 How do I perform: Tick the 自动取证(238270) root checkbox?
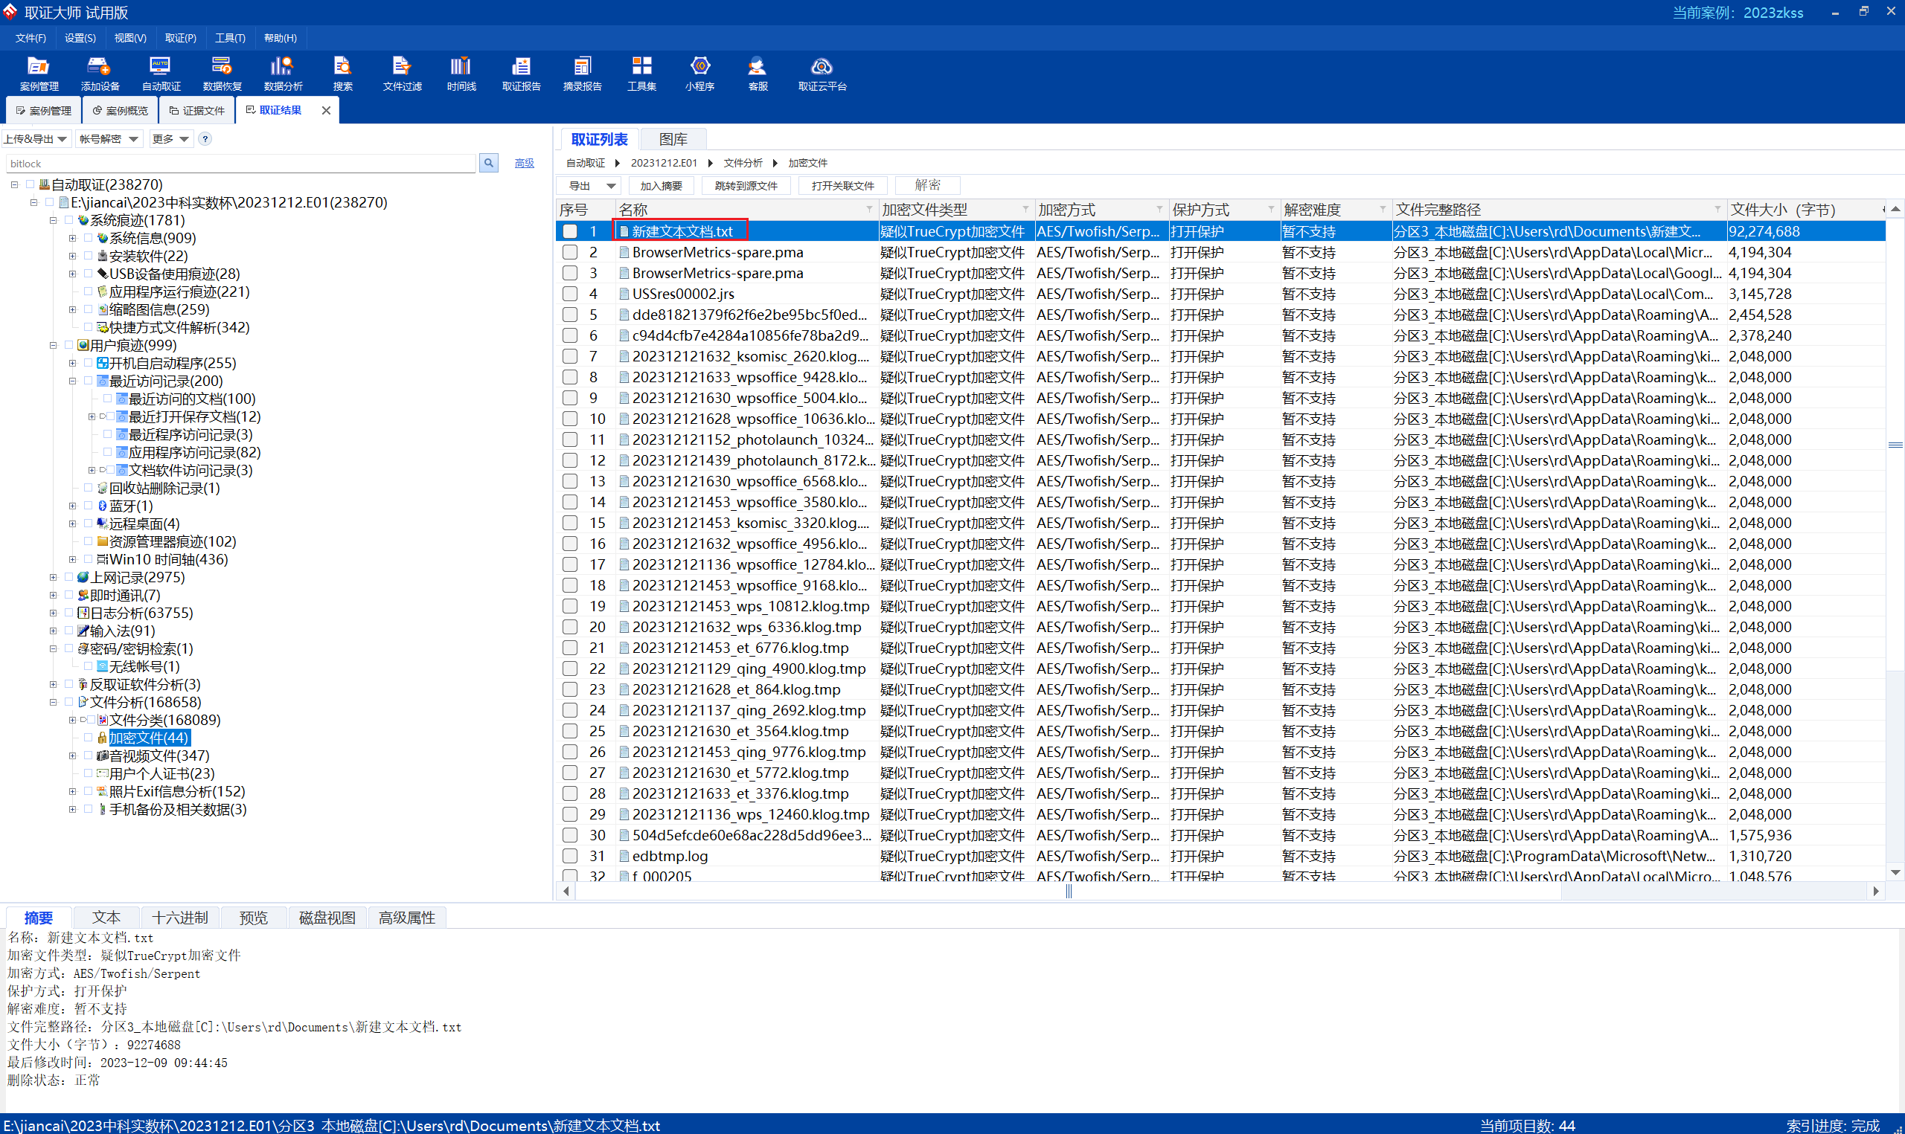click(31, 185)
